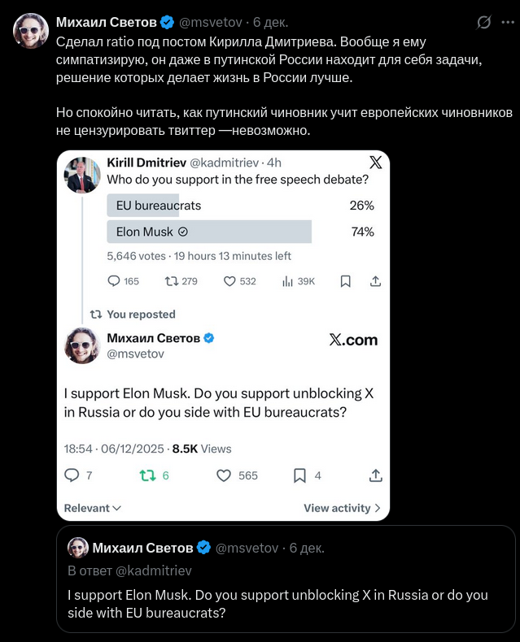Click the blue verified badge in the top header
Screen dimensions: 520x642
[x=167, y=21]
